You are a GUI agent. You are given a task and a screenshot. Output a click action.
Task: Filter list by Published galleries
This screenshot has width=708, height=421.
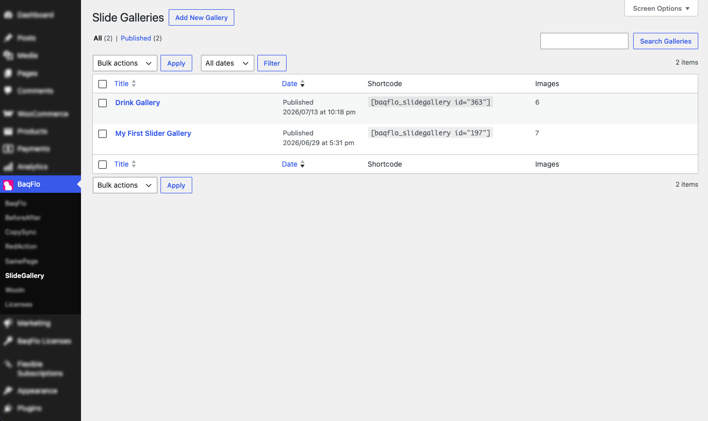(136, 38)
